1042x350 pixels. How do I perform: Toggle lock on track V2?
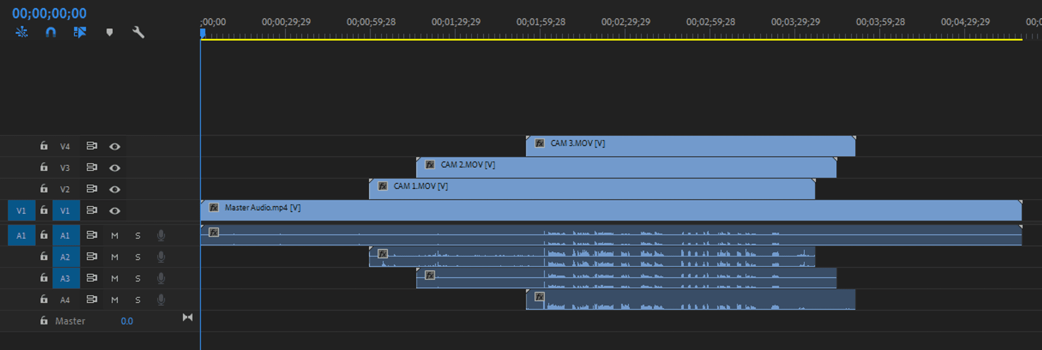pyautogui.click(x=44, y=189)
